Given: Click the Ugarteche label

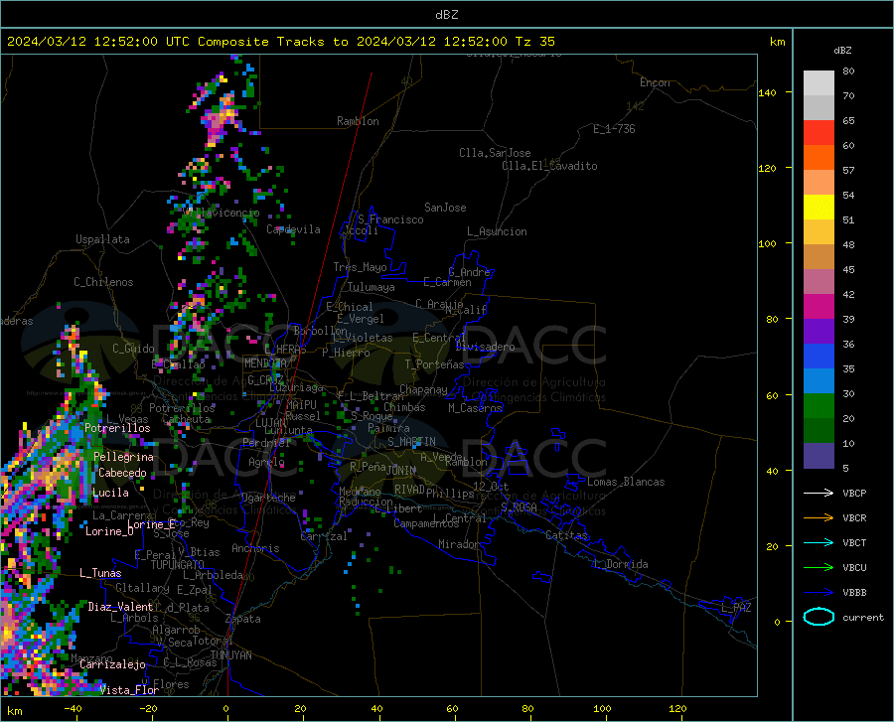Looking at the screenshot, I should (268, 498).
